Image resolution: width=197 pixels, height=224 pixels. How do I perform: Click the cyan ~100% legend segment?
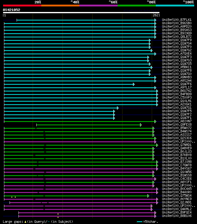pos(175,6)
